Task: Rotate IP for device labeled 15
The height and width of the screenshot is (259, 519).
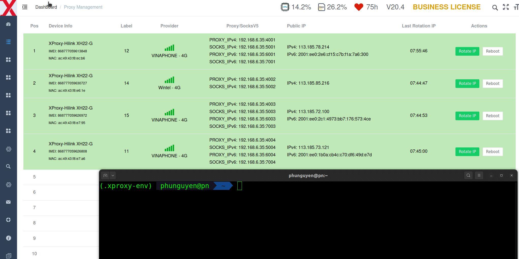Action: pos(467,116)
